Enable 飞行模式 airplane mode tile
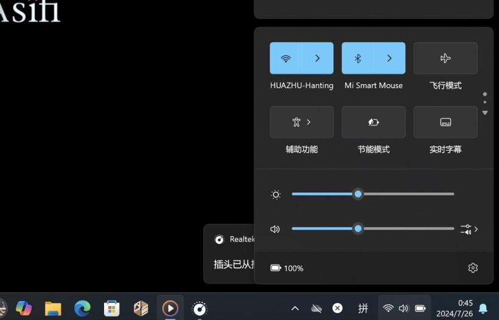This screenshot has height=320, width=499. coord(445,58)
